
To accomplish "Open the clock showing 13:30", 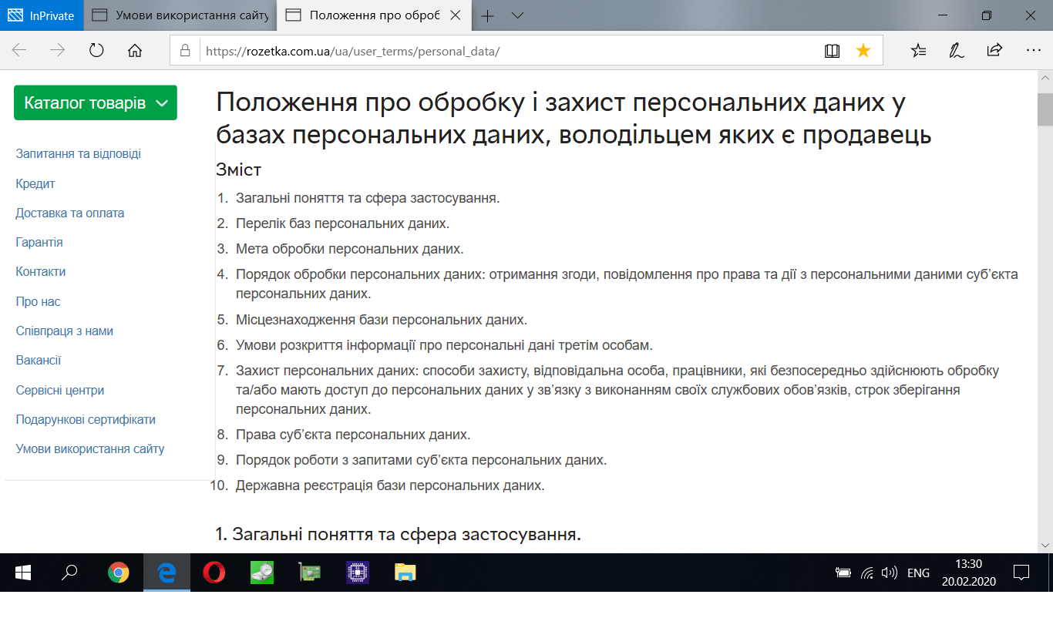I will (x=968, y=573).
